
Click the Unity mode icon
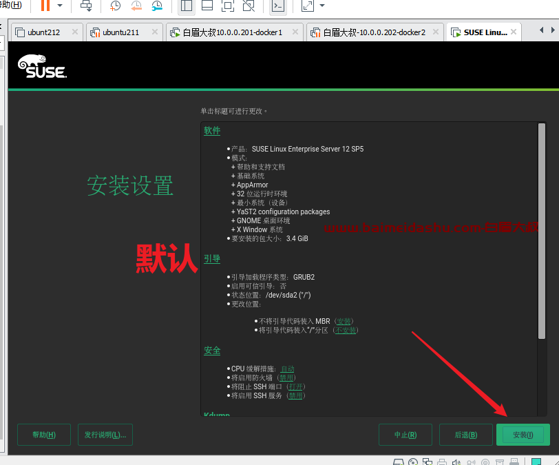(x=249, y=6)
